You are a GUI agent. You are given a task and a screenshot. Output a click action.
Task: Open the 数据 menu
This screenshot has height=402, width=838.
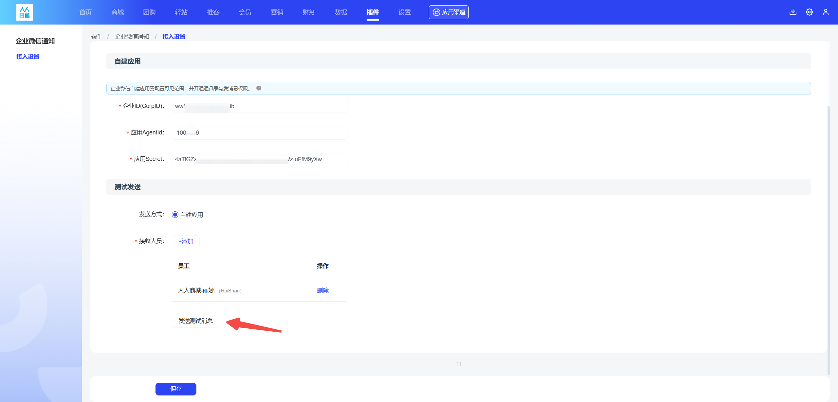tap(341, 12)
